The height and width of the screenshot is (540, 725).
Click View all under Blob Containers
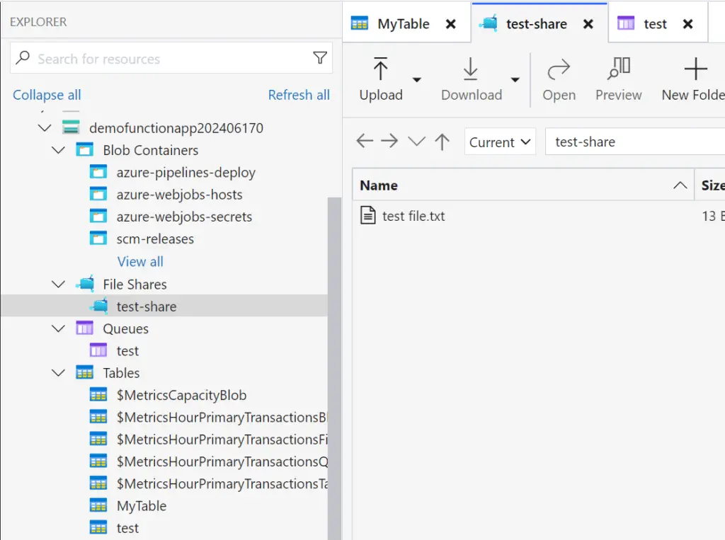coord(139,261)
